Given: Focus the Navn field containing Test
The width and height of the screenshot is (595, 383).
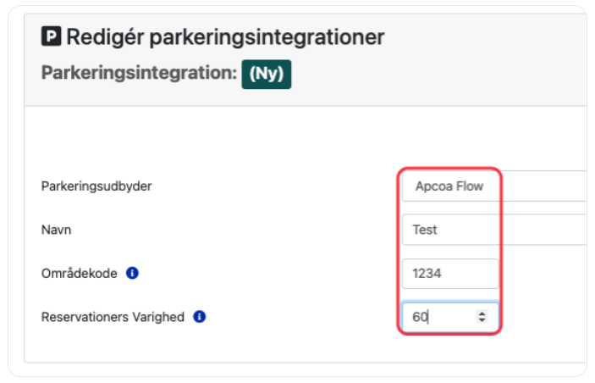Looking at the screenshot, I should [494, 230].
